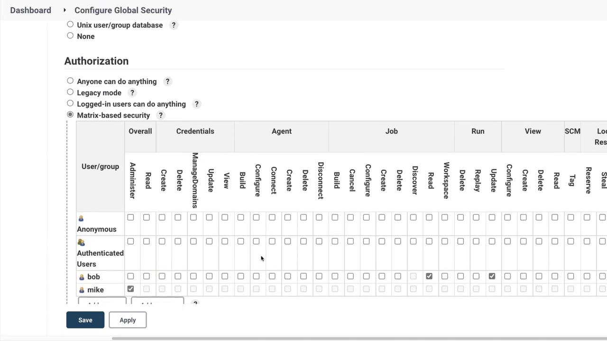Select Matrix-based security radio

coord(70,115)
